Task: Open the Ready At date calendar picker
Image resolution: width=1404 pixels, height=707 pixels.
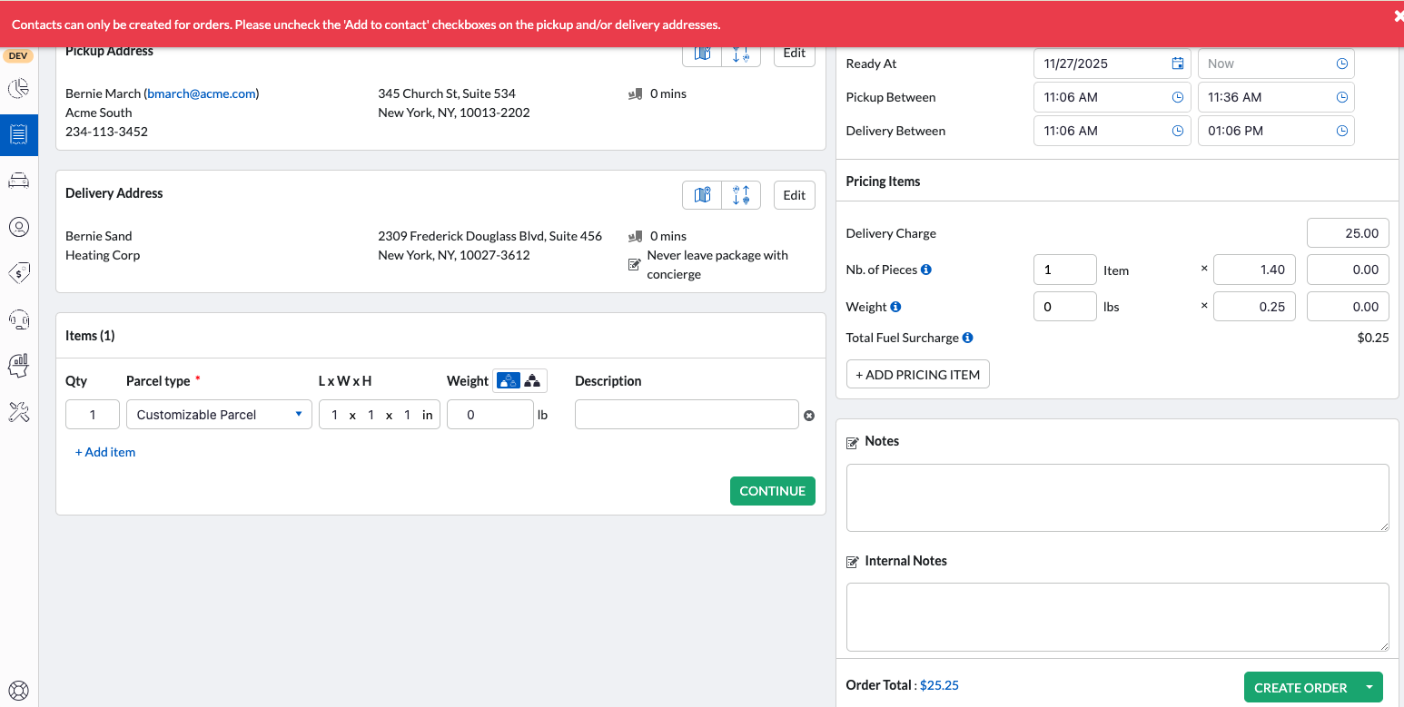Action: 1178,64
